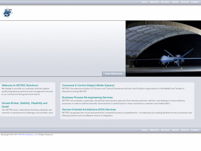
Task: Click Service-Oriented Architecture (SOA) Services heading
Action: coord(89,110)
